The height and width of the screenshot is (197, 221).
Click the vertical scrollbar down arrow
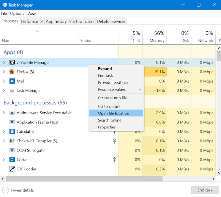coord(219,173)
